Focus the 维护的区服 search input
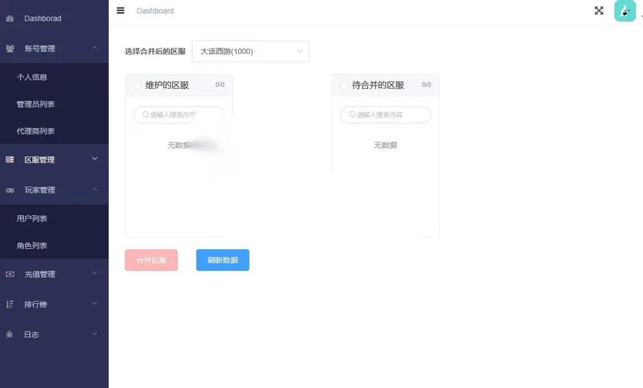643x388 pixels. [x=179, y=115]
